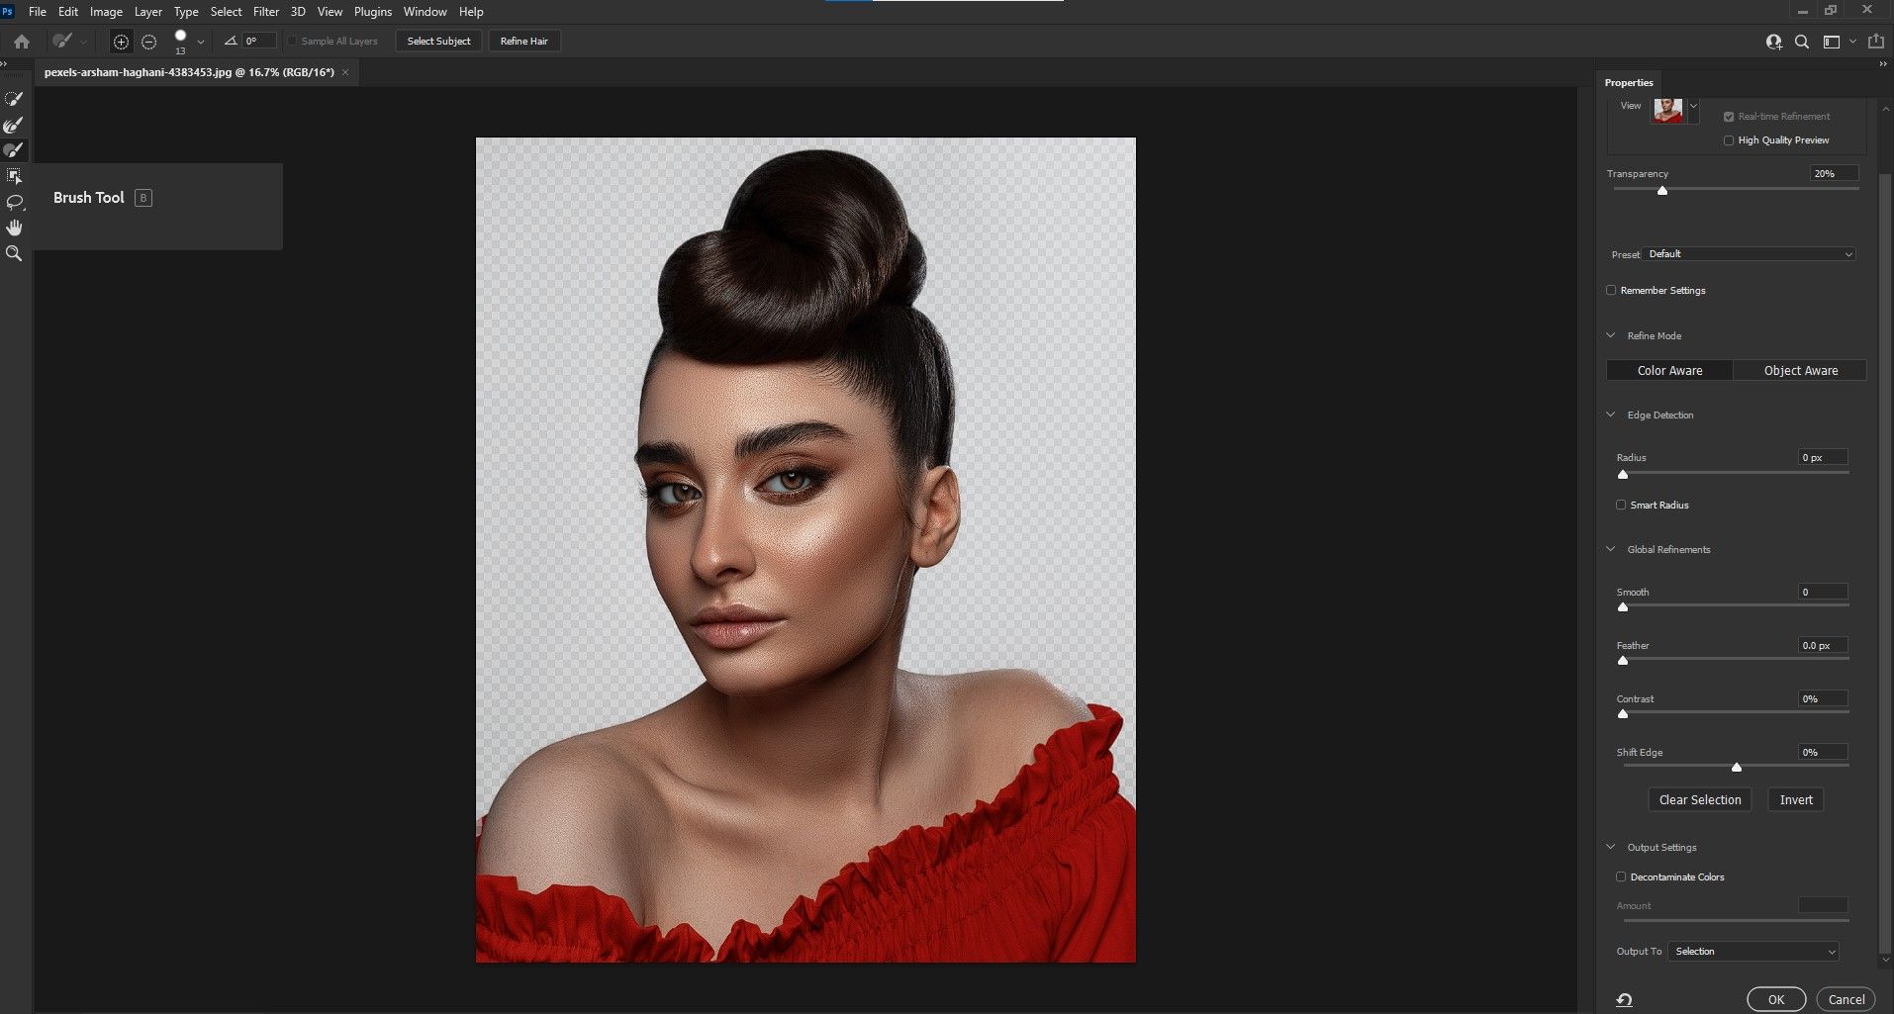This screenshot has height=1014, width=1894.
Task: Click the Transparency slider handle
Action: click(x=1662, y=190)
